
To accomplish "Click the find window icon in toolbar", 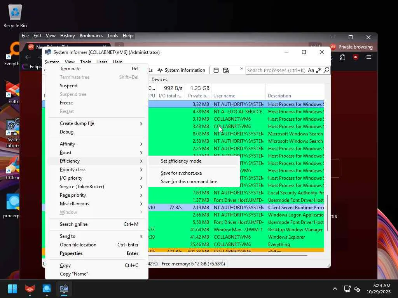I will coord(216,70).
